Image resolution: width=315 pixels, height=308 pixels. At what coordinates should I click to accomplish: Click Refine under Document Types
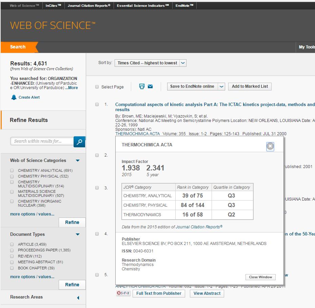pos(72,285)
